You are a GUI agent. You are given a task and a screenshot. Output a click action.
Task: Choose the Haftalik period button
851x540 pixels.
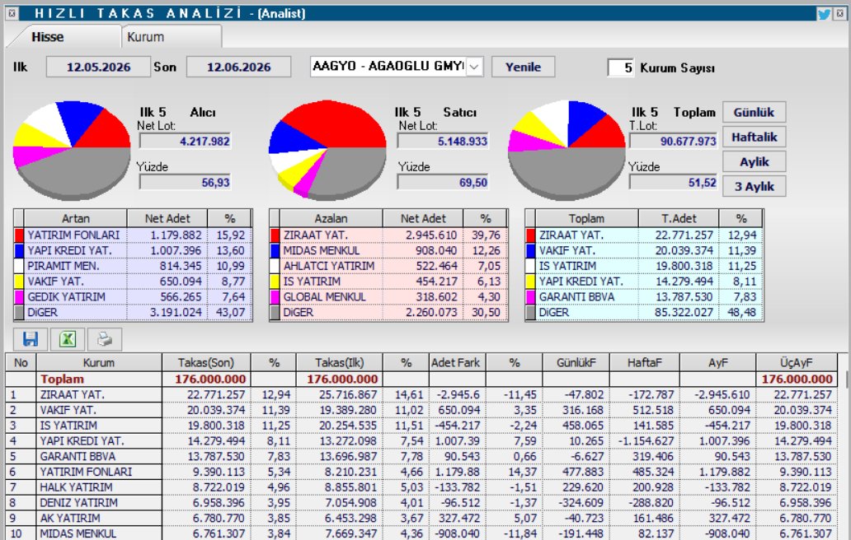coord(754,137)
